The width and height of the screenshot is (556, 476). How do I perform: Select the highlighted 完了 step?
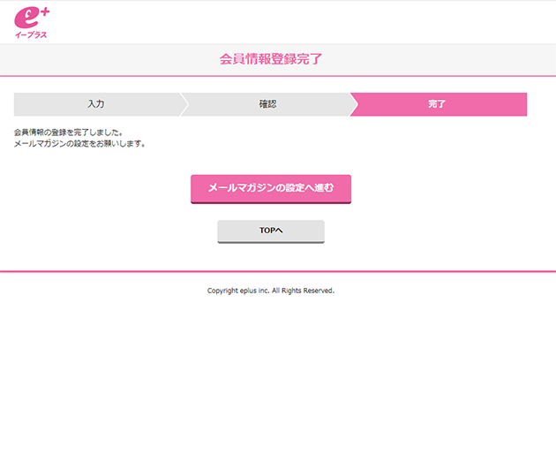pyautogui.click(x=437, y=104)
